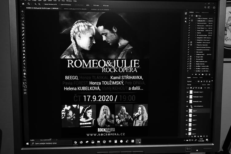Select the Hand tool
Screen dimensions: 231x154
(x=25, y=73)
